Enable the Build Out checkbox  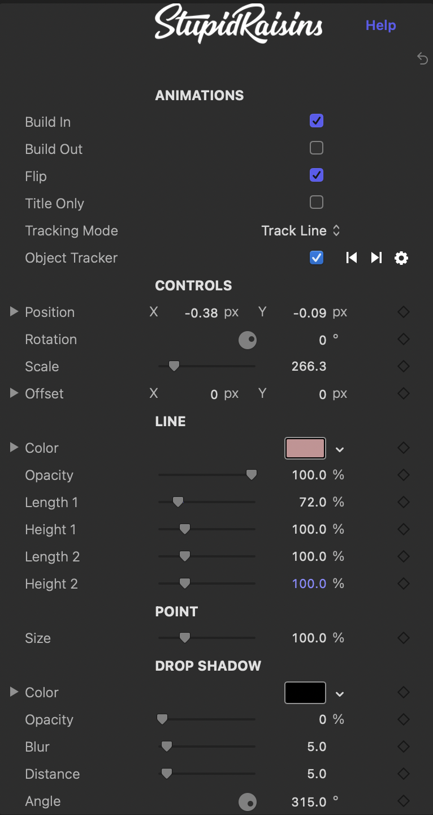coord(317,148)
